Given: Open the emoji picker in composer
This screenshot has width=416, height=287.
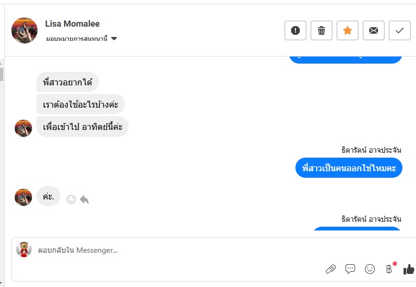Looking at the screenshot, I should 370,269.
